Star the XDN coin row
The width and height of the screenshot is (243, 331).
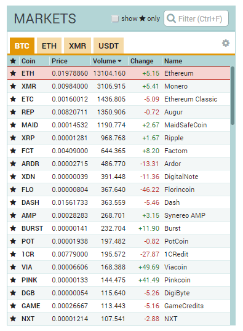13,177
